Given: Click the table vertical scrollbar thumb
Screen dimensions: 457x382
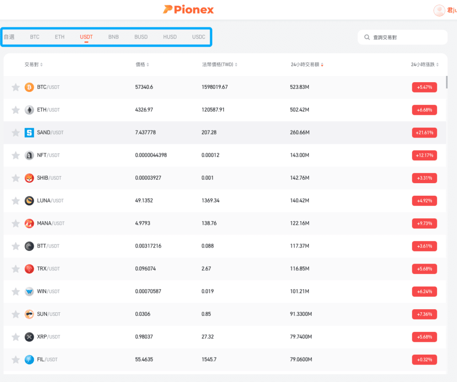Looking at the screenshot, I should coord(446,82).
